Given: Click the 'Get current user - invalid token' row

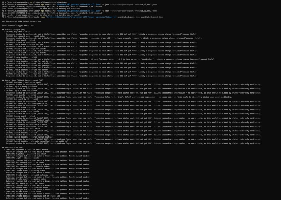Looking at the screenshot, I should click(27, 166).
